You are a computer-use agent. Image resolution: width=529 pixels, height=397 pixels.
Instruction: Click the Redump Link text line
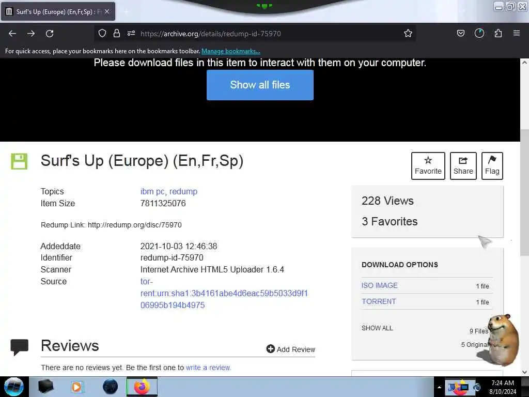(x=111, y=225)
